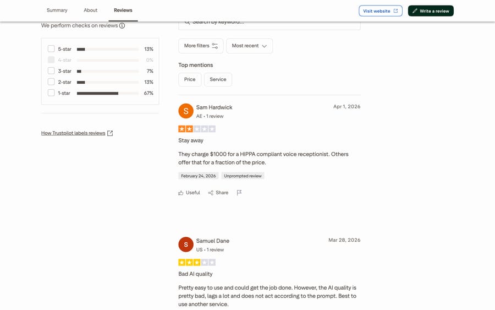Flag Sam Hardwick's review
Screen dimensions: 495x310
pyautogui.click(x=239, y=193)
